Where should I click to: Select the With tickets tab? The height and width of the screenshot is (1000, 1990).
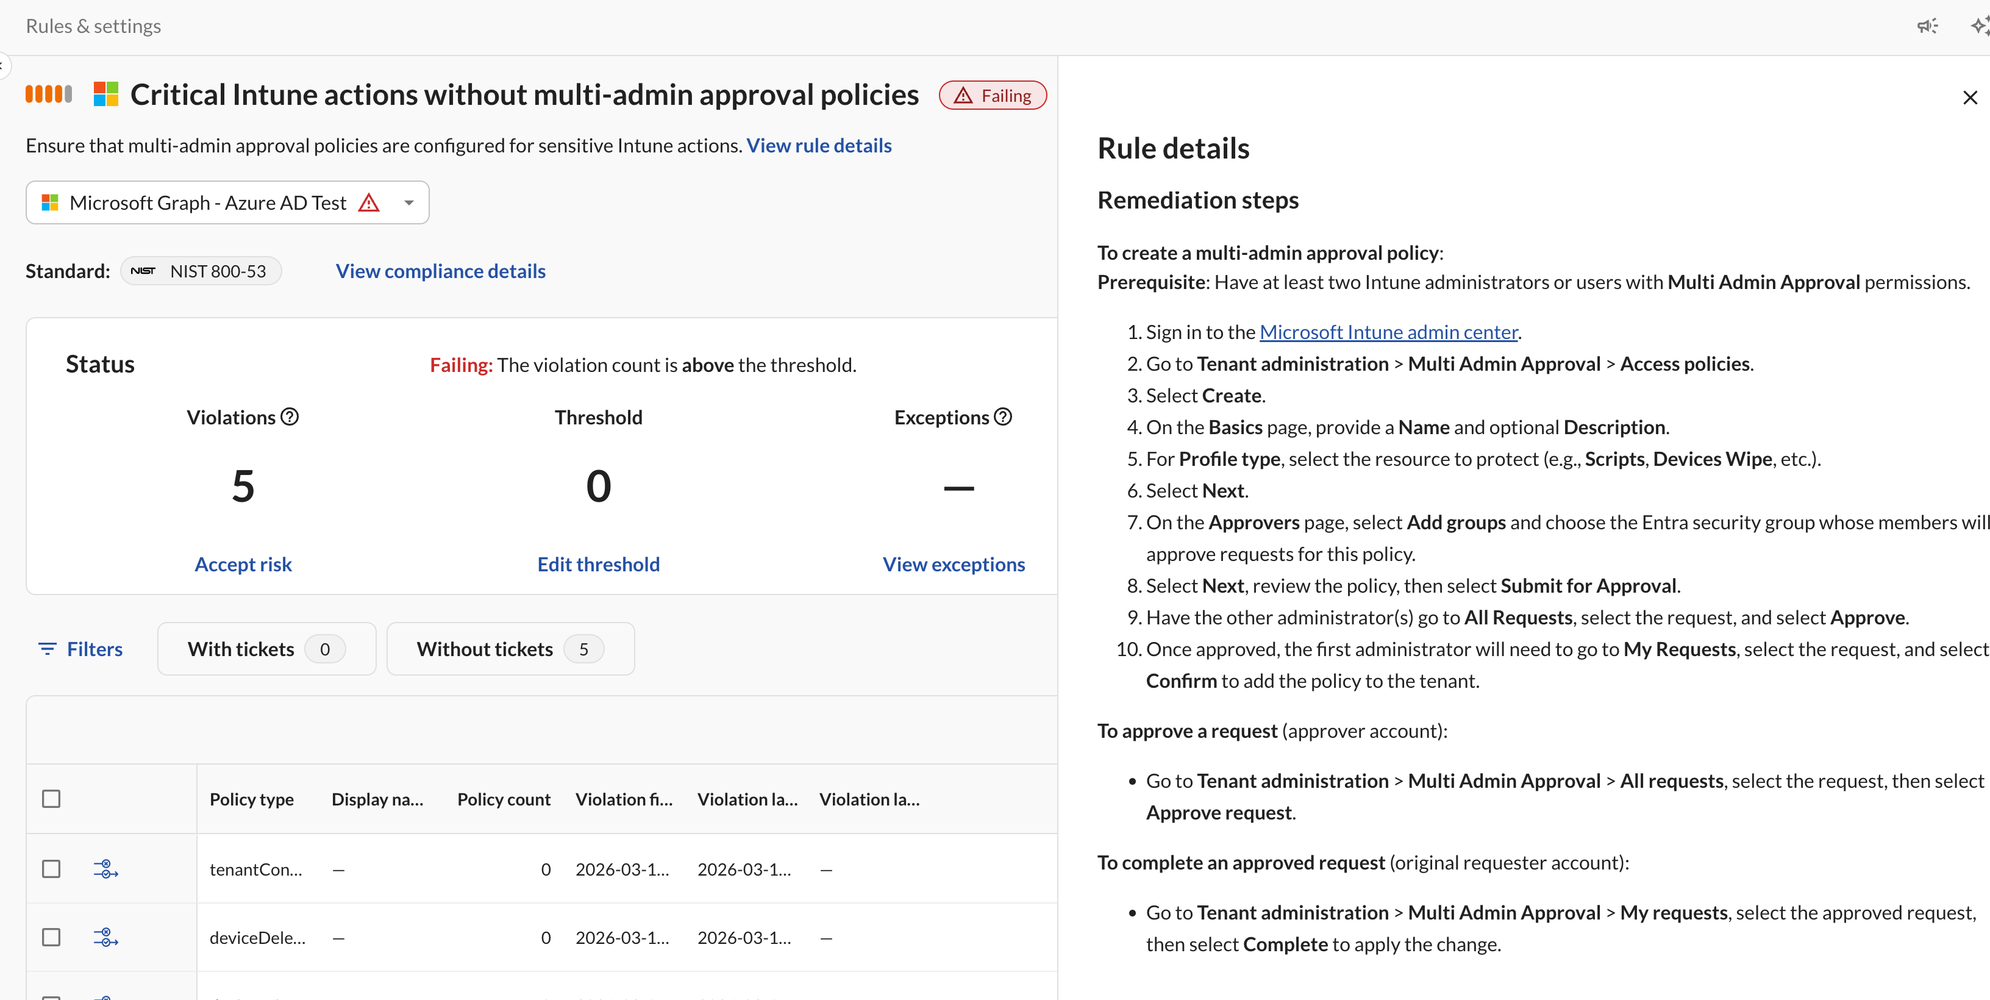266,649
